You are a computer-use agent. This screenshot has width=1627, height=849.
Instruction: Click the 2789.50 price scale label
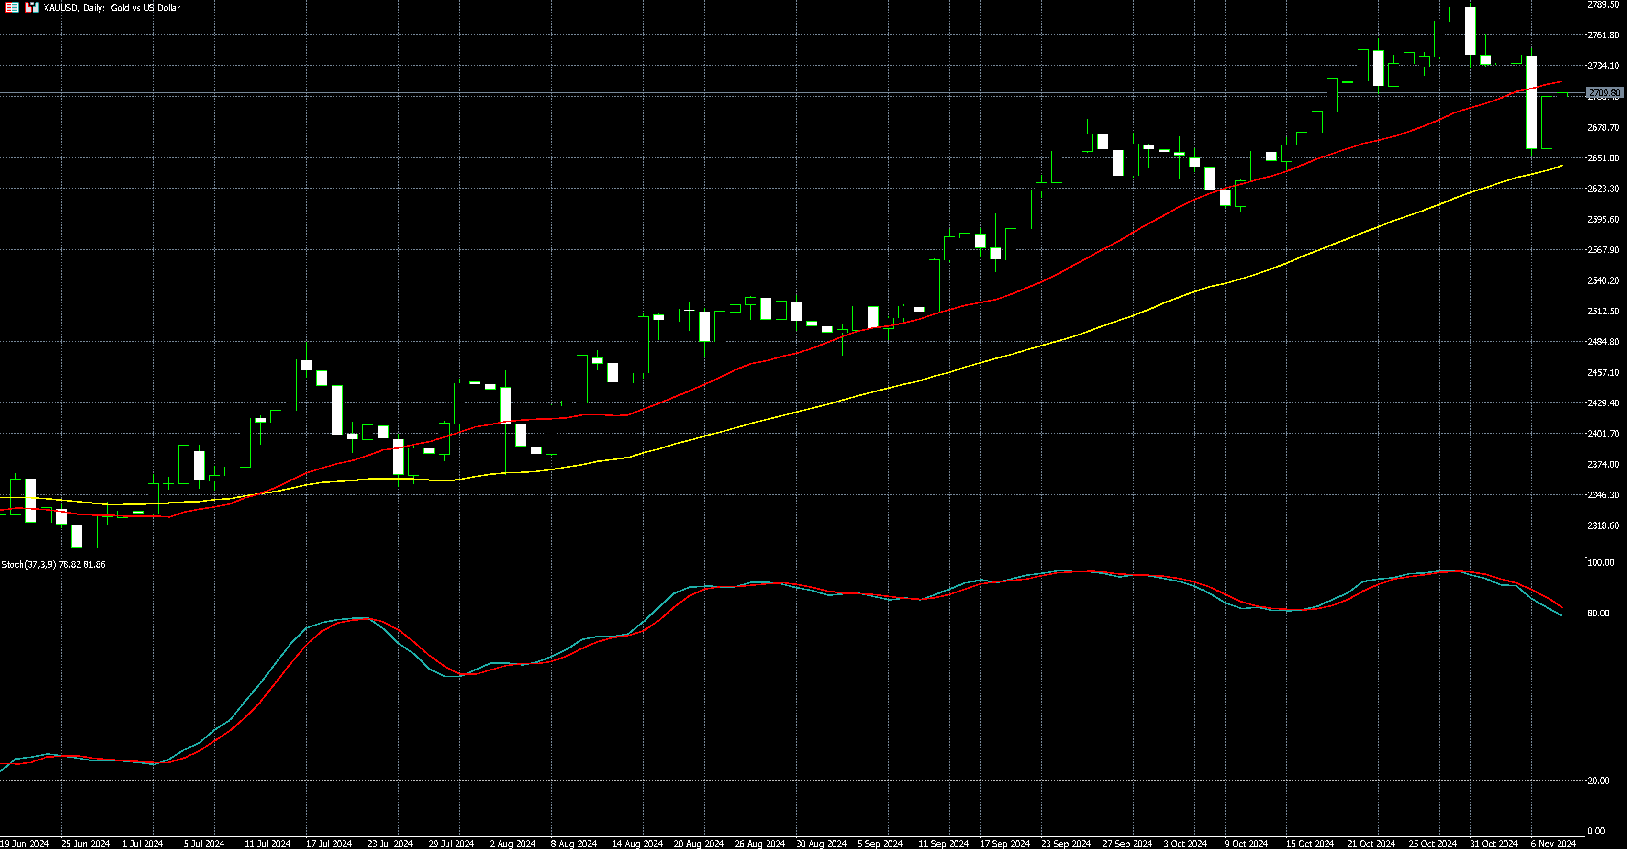tap(1603, 4)
